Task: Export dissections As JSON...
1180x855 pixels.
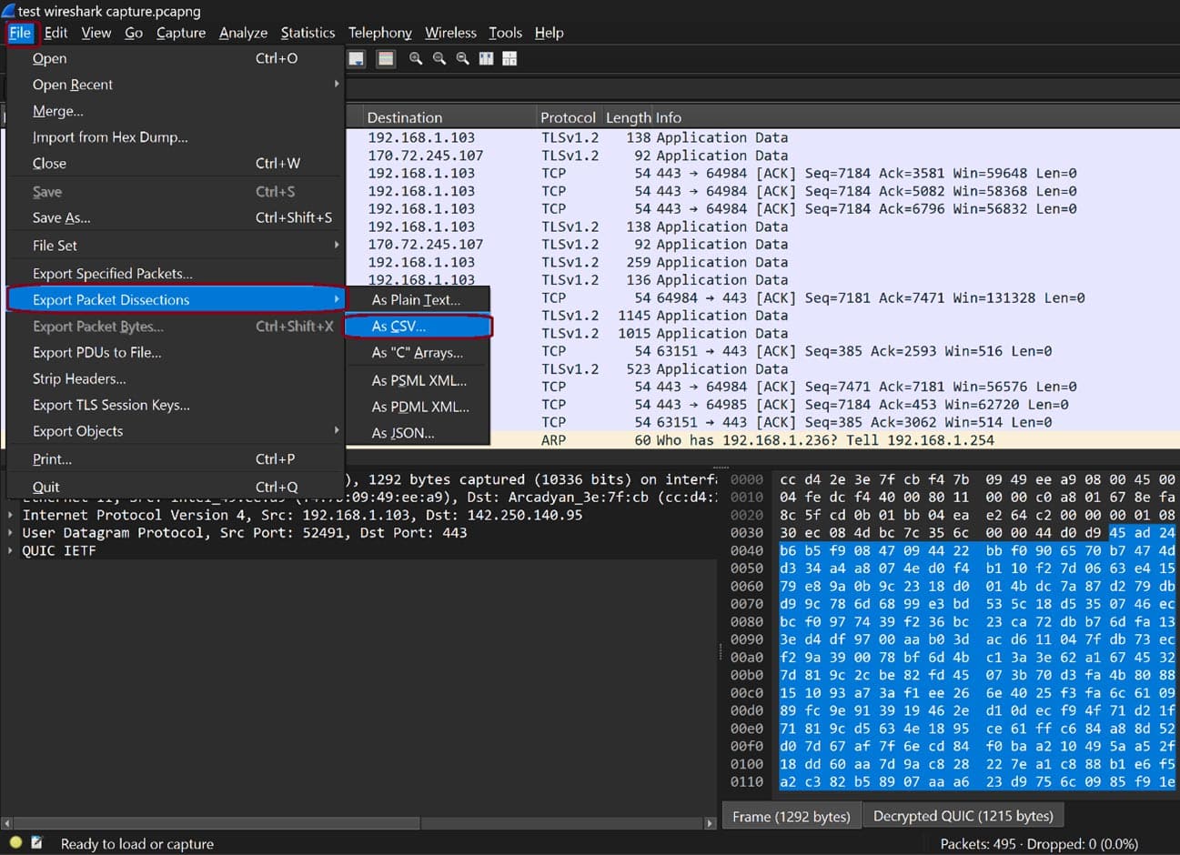Action: (x=418, y=433)
